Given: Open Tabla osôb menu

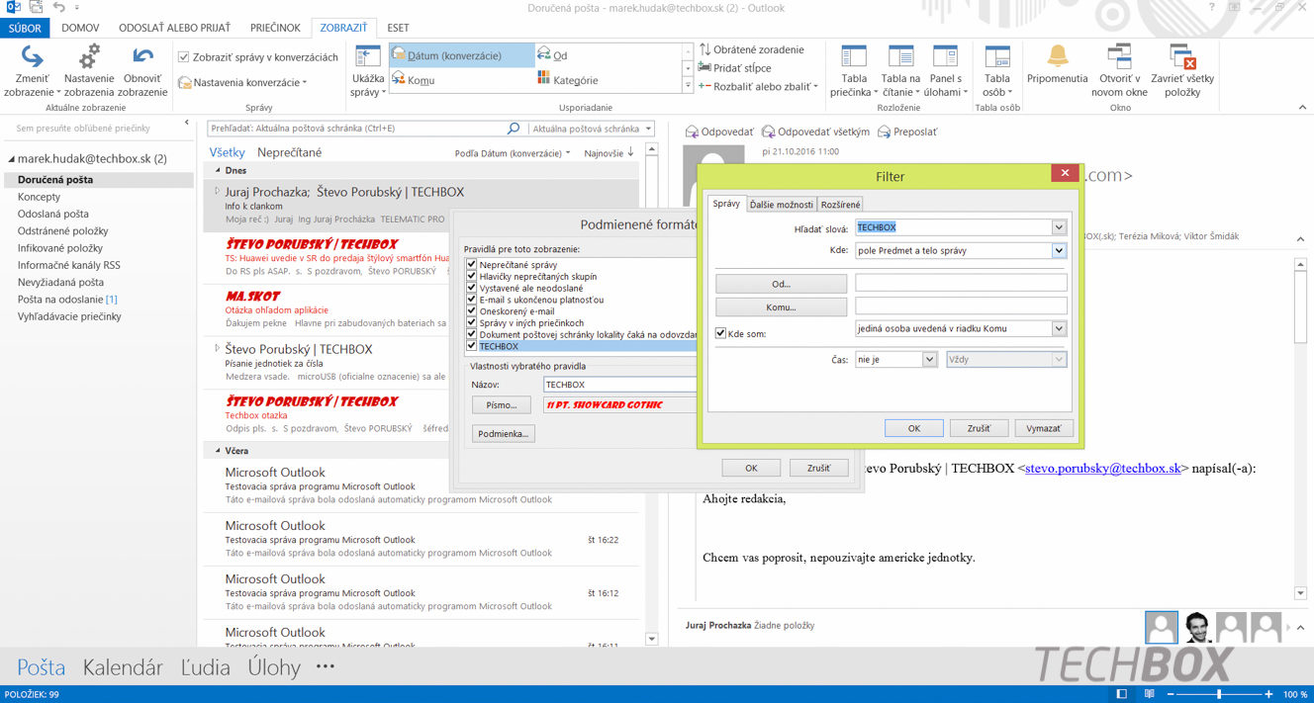Looking at the screenshot, I should pos(997,71).
